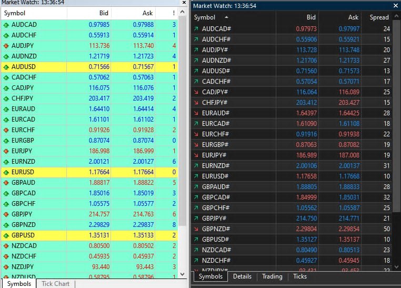This screenshot has height=288, width=401.
Task: Click the light panel Bid column header
Action: [x=89, y=13]
